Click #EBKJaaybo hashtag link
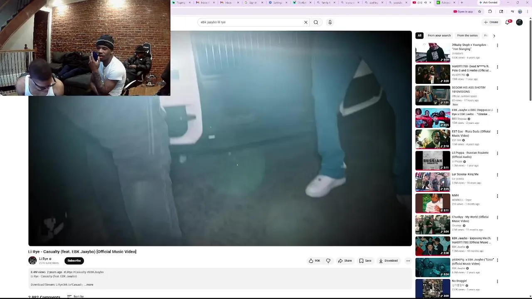 (95, 272)
